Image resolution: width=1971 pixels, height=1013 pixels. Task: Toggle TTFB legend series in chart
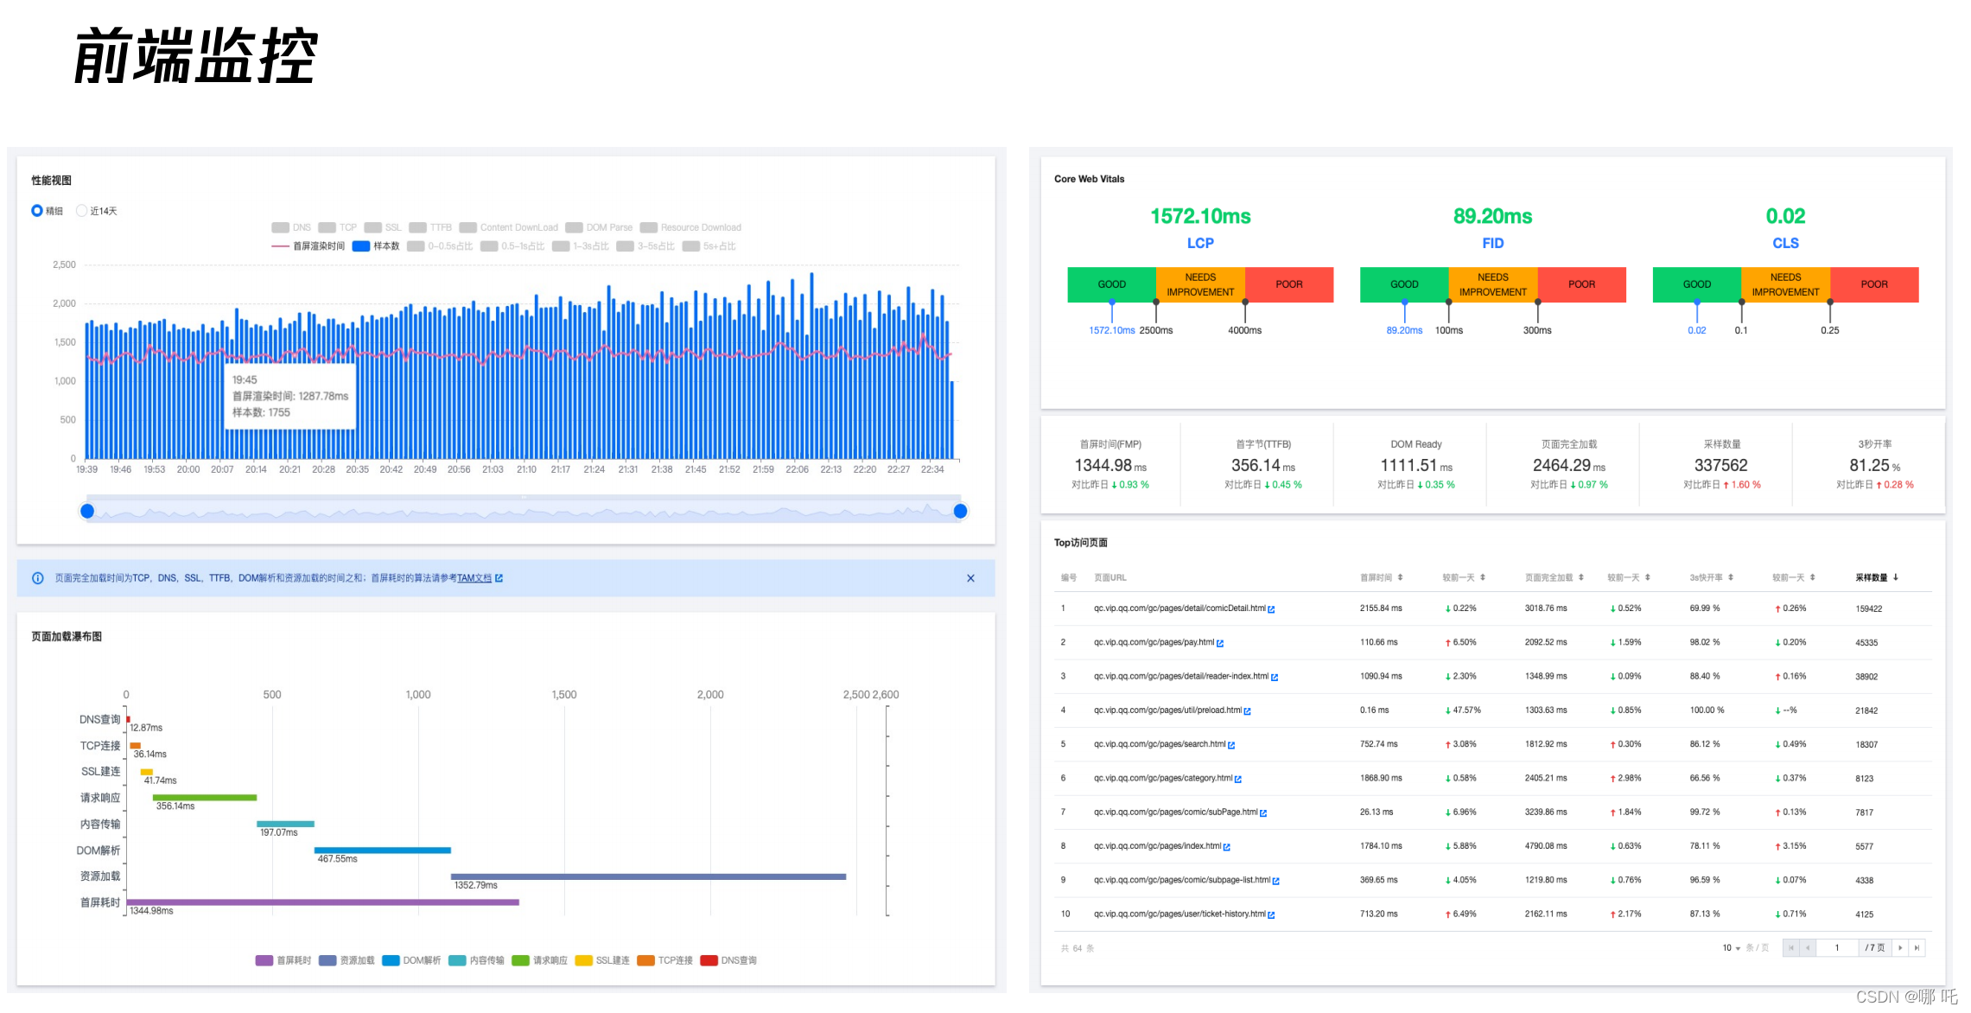point(430,227)
